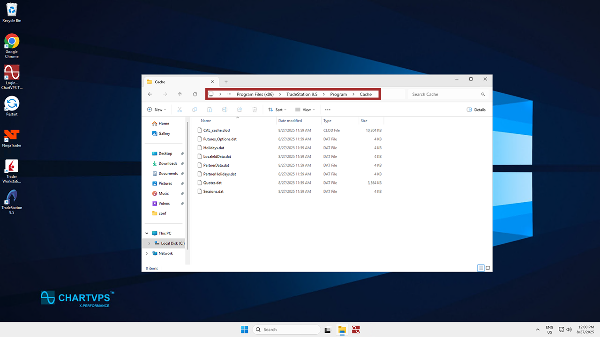
Task: Open the Sort dropdown menu
Action: coord(276,110)
